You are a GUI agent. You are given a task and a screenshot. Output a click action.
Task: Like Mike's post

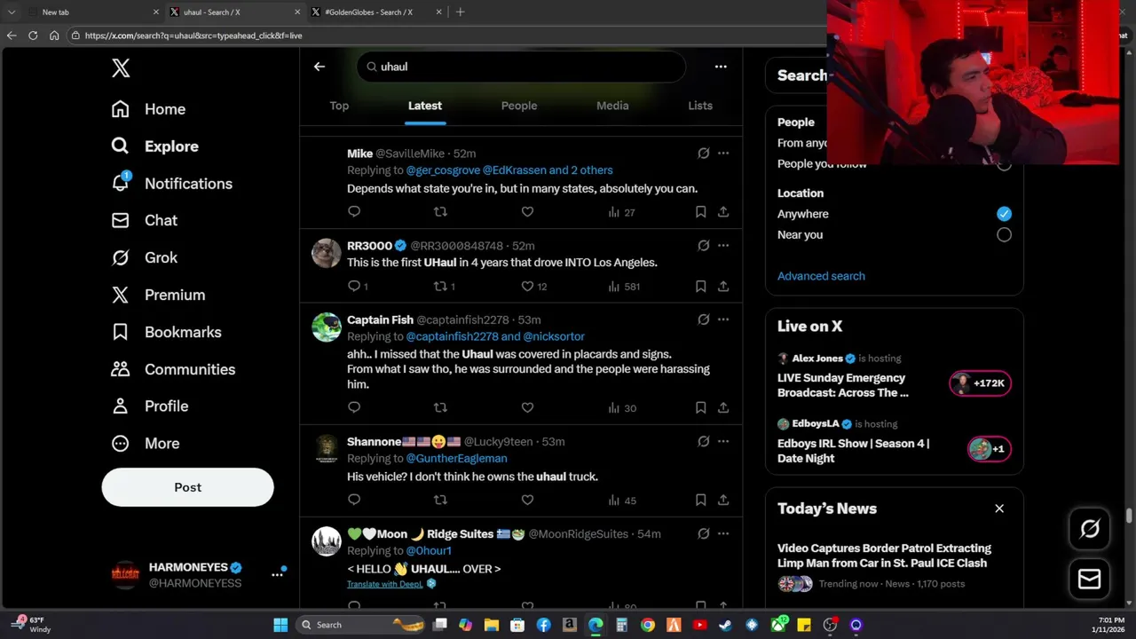(527, 211)
